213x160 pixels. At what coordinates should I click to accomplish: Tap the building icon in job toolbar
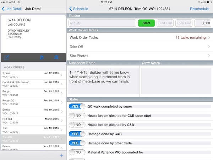(x=56, y=57)
